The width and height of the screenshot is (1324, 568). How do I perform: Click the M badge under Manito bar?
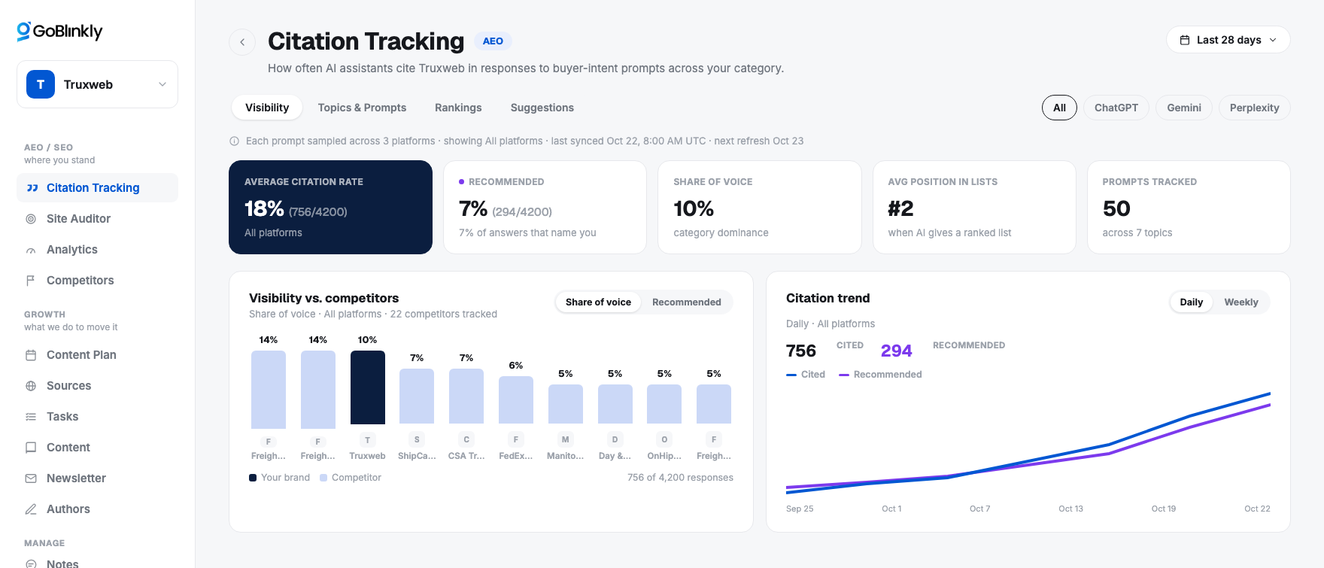pos(565,439)
